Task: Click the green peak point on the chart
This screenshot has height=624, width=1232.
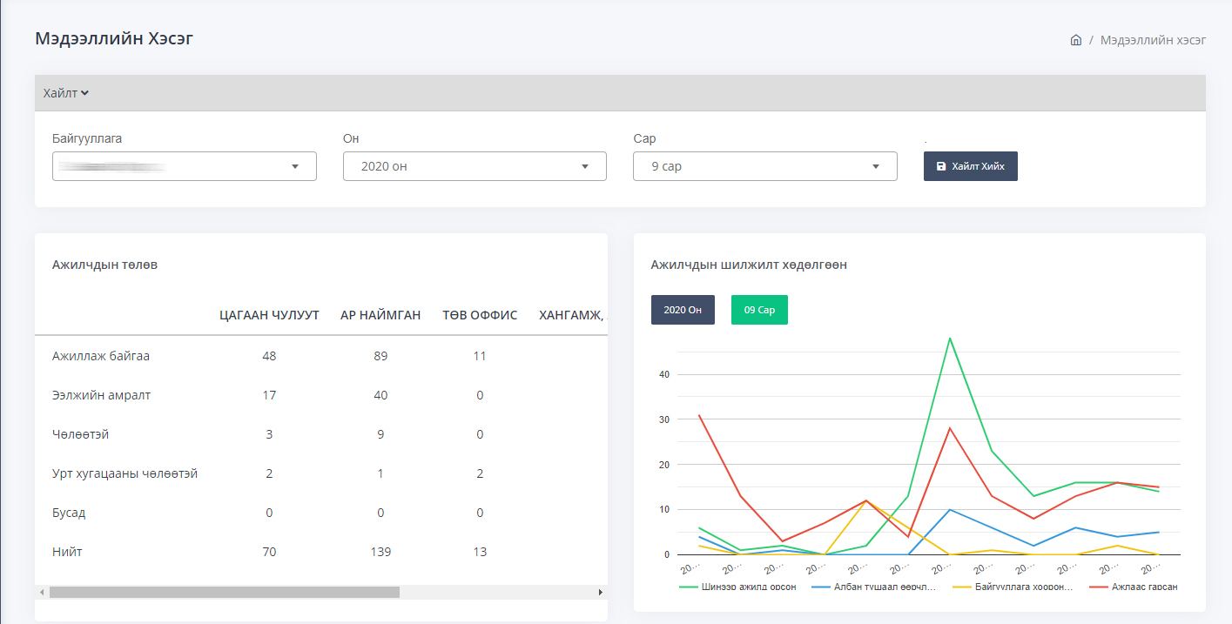Action: pyautogui.click(x=950, y=338)
